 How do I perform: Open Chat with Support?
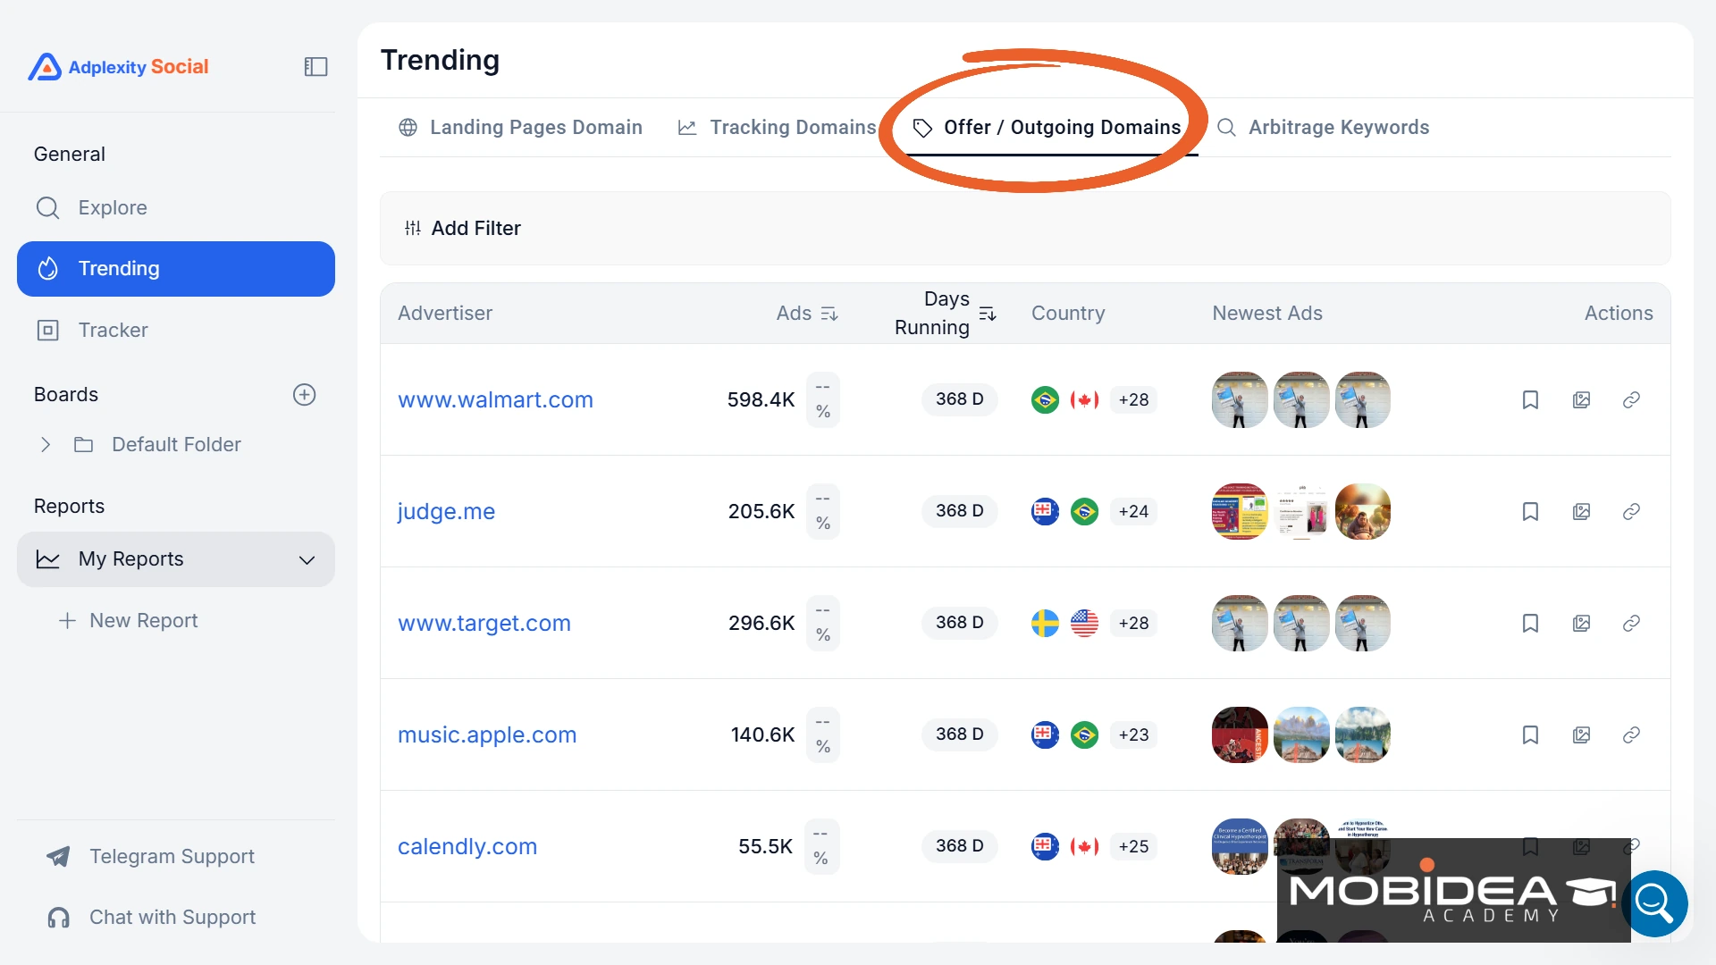tap(151, 917)
